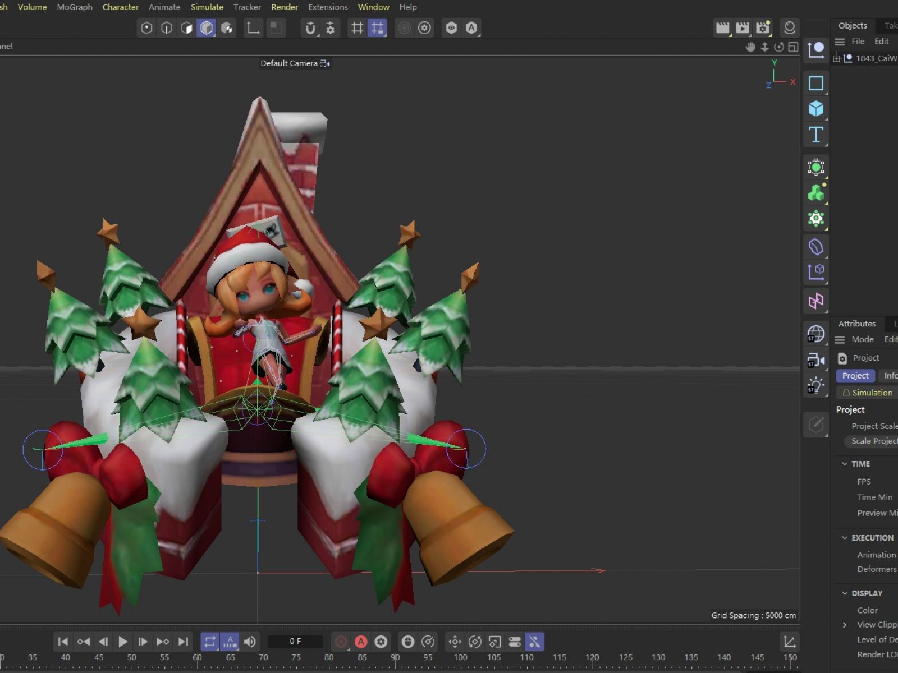Viewport: 898px width, 673px height.
Task: Click the viewport zoom arrows icon
Action: [764, 47]
